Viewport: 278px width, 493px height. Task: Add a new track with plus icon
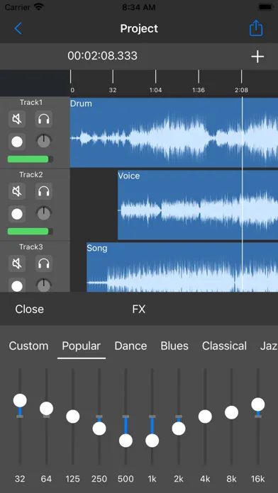point(257,57)
